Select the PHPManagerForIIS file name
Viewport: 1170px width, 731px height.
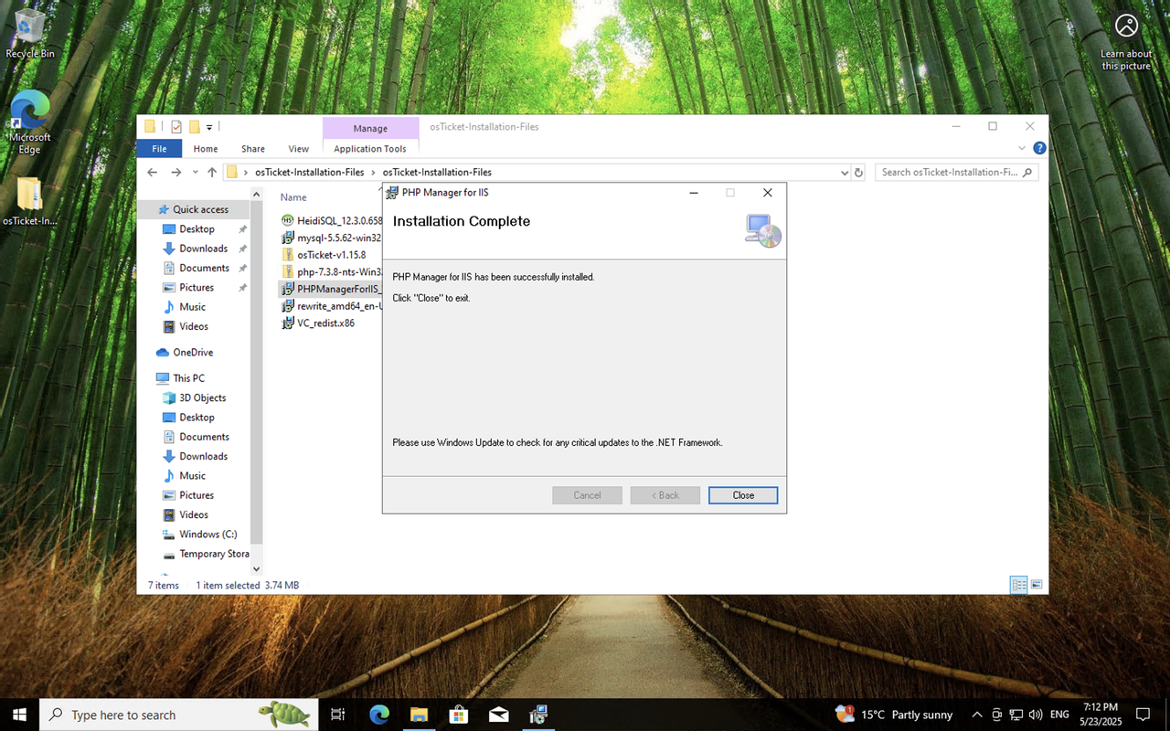pos(339,289)
